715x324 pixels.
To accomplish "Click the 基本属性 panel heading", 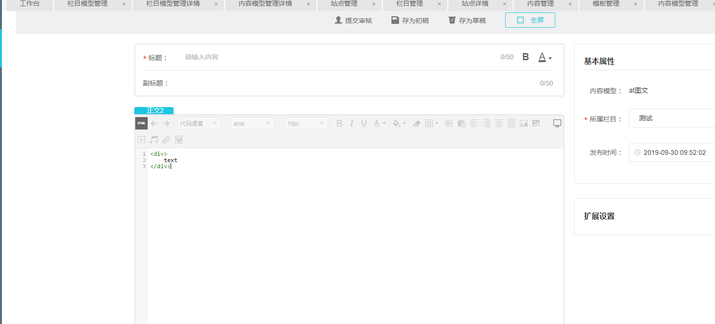I will click(x=599, y=61).
